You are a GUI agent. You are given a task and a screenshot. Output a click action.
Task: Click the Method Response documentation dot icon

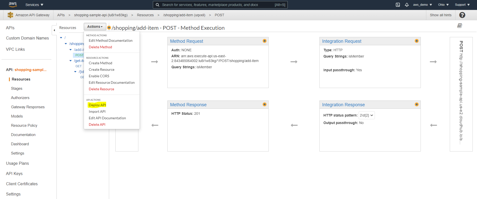click(x=264, y=104)
